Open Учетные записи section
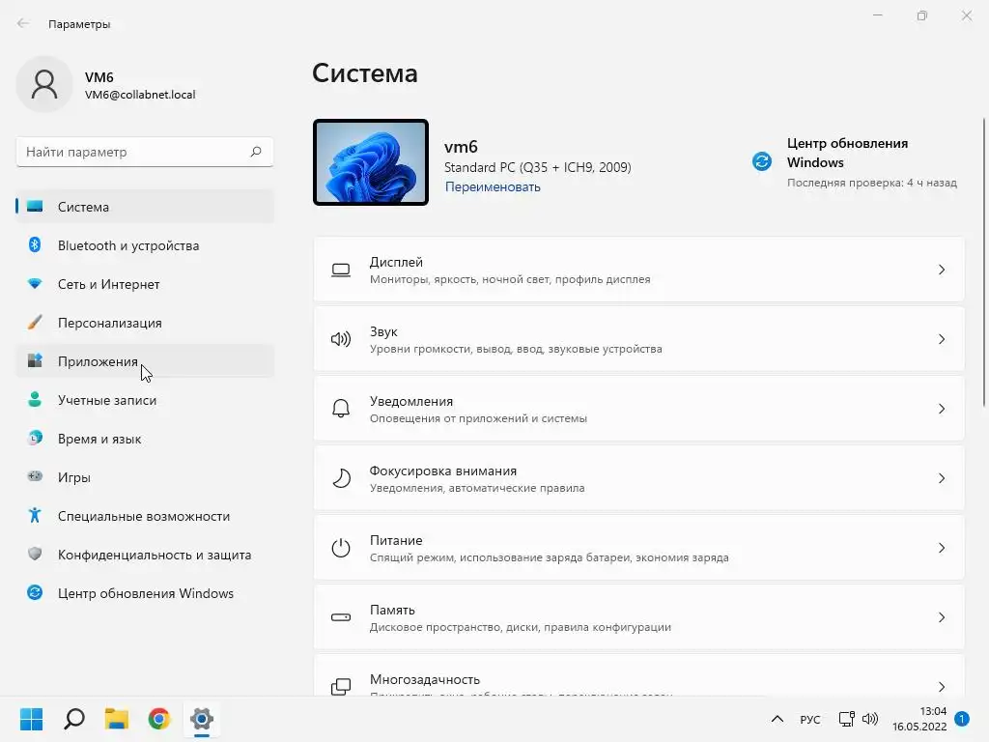989x742 pixels. [x=145, y=399]
